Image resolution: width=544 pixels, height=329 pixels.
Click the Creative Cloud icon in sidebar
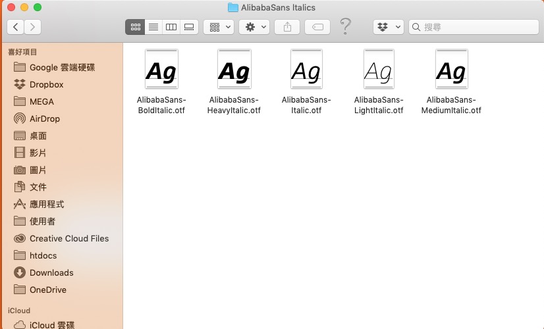point(20,238)
